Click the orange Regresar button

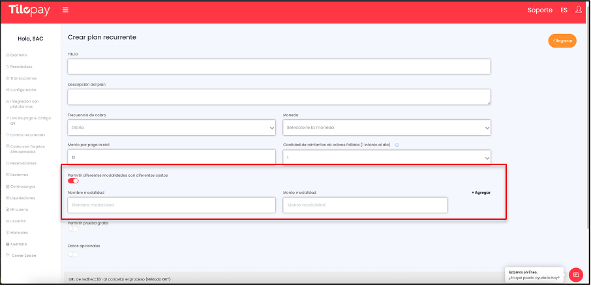click(562, 40)
